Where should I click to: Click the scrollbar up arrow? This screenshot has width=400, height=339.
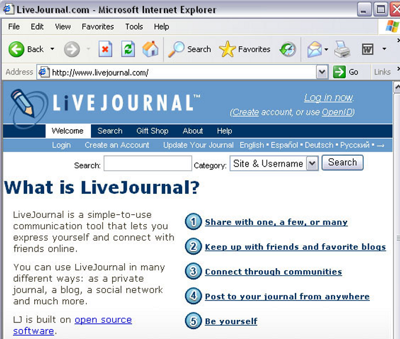click(x=397, y=87)
